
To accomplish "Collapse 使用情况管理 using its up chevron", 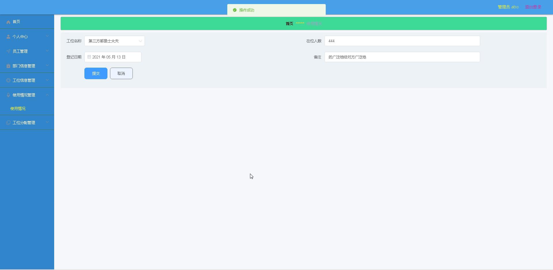I will (47, 95).
